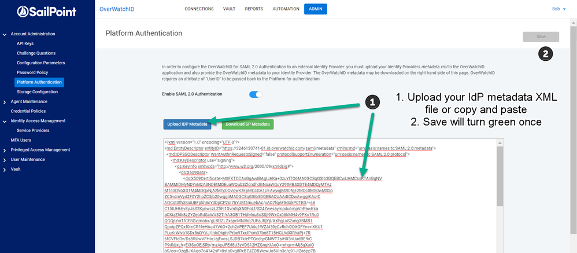Toggle Enable SAML 2.0 Authentication switch
Viewport: 577px width, 253px height.
pos(256,94)
